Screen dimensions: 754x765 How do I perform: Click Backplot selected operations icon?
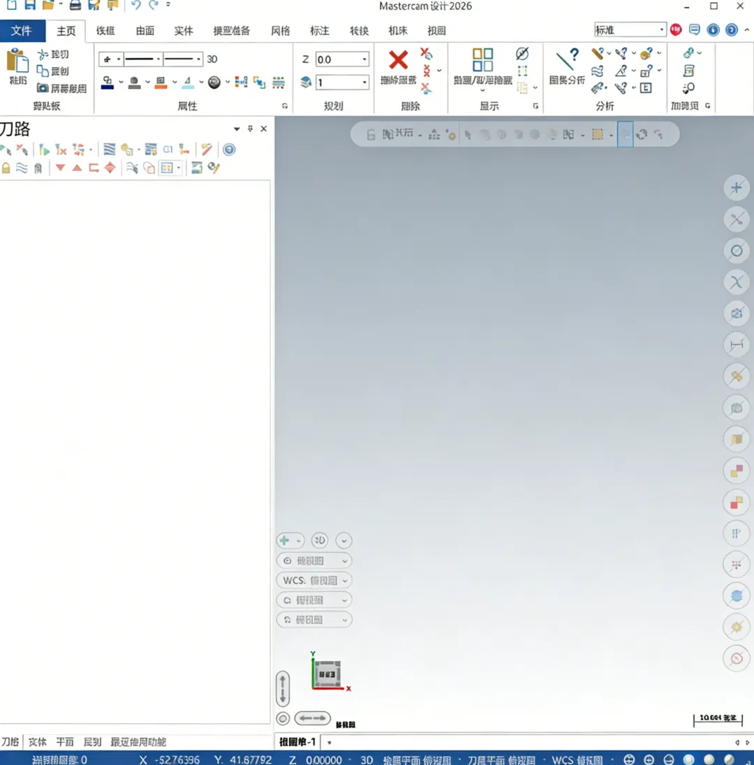tap(109, 149)
